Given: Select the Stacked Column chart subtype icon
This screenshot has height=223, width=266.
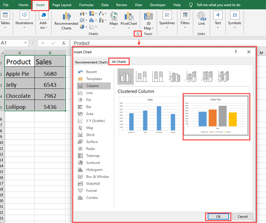Looking at the screenshot, I should coord(142,76).
